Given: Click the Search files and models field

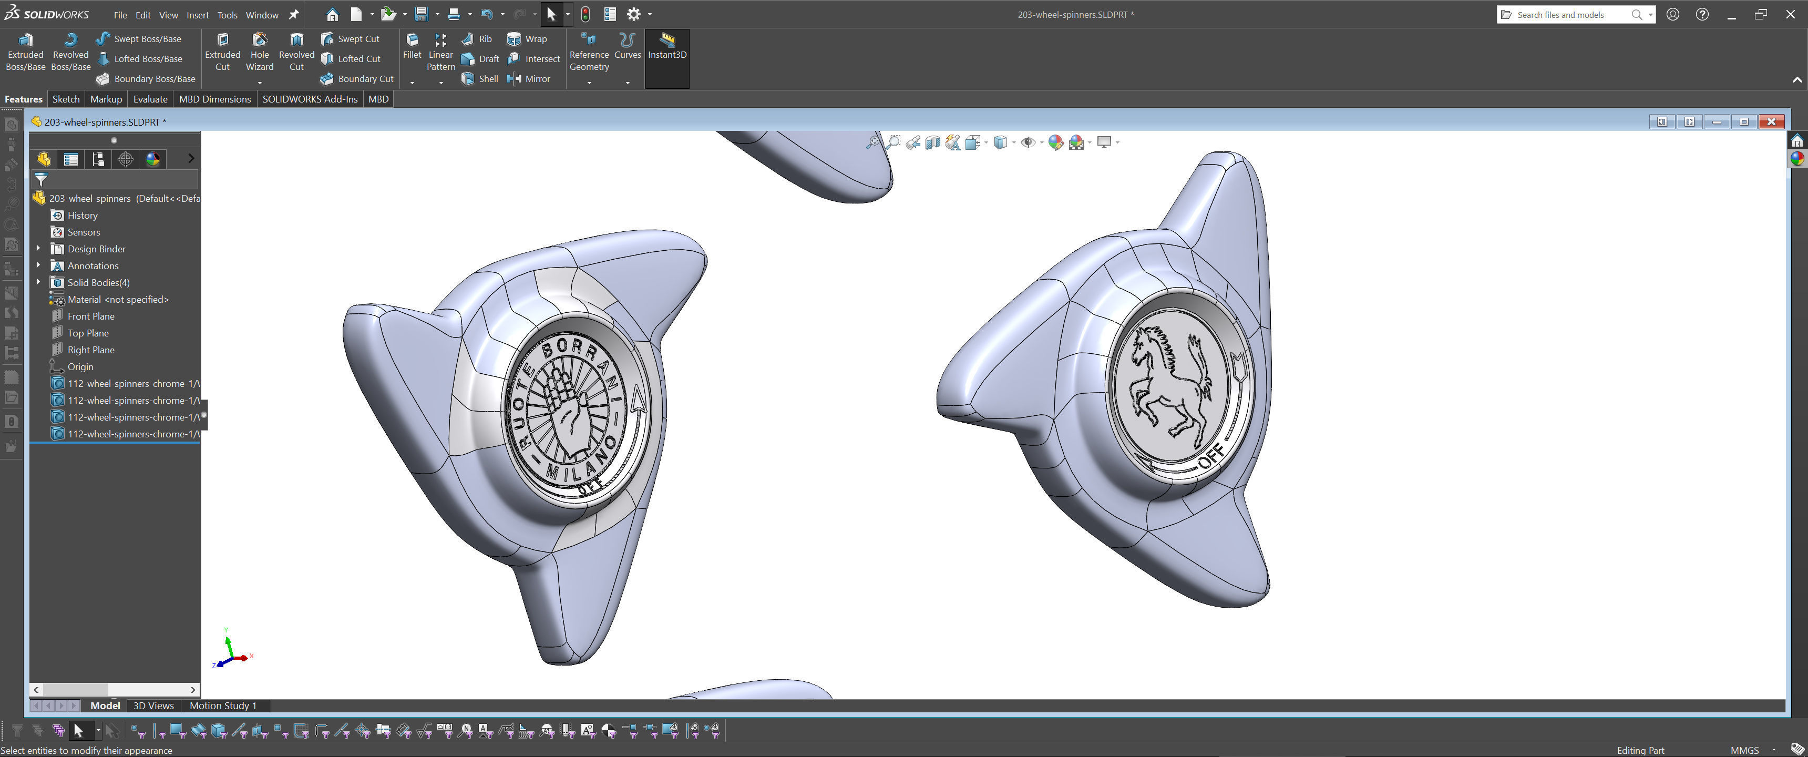Looking at the screenshot, I should 1569,15.
